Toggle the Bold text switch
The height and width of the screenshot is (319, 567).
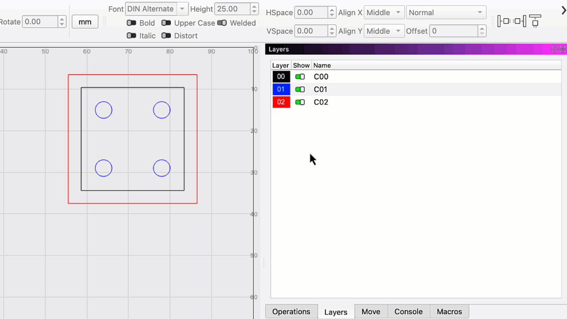pyautogui.click(x=132, y=23)
